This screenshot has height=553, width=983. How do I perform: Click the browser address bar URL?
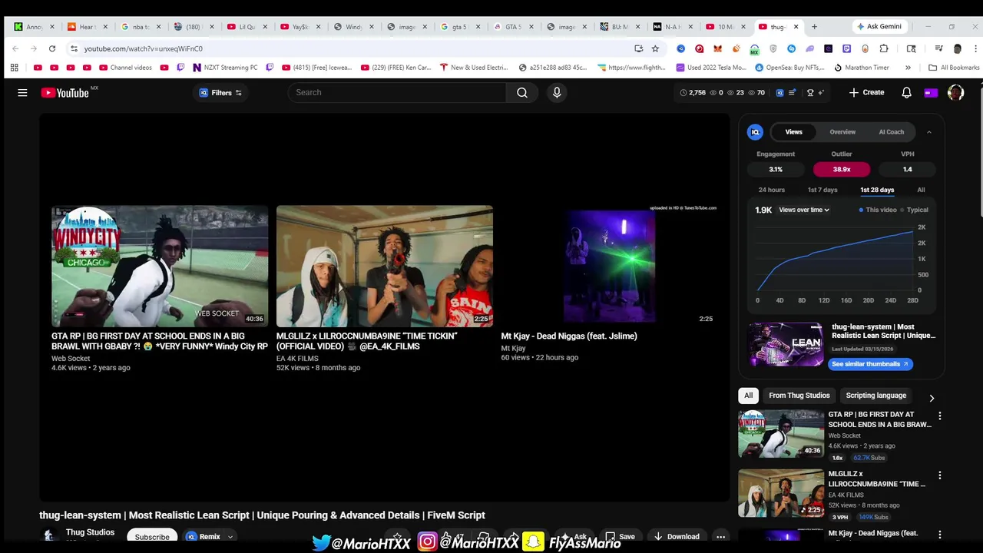click(144, 48)
